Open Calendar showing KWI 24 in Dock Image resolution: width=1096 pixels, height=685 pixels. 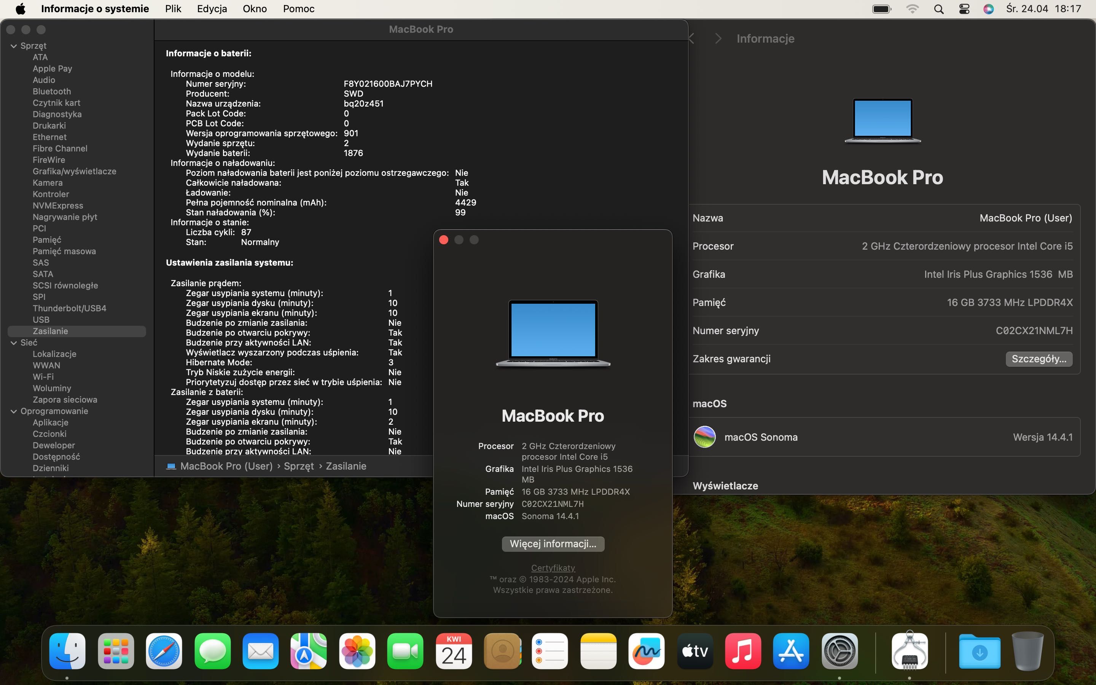[453, 651]
